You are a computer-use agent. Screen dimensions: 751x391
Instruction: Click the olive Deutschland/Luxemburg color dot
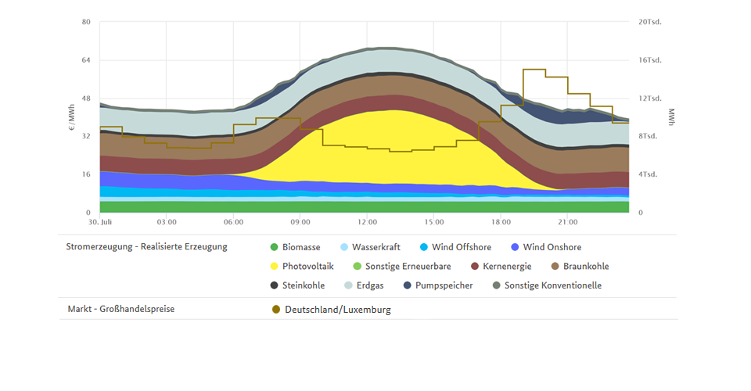276,310
